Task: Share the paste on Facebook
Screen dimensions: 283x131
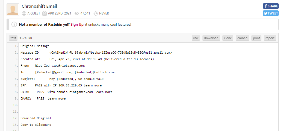Action: (x=271, y=6)
